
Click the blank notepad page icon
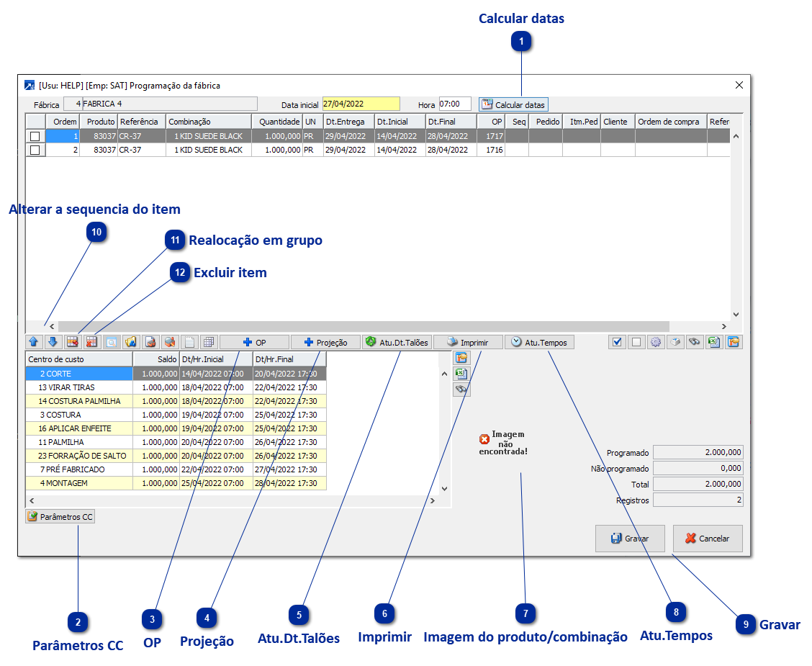pos(189,342)
